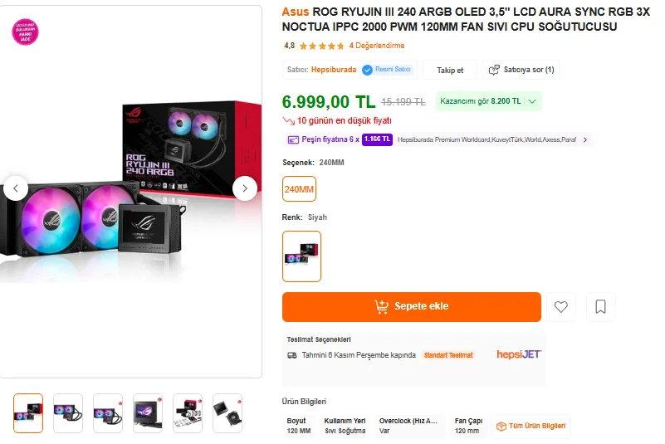The width and height of the screenshot is (665, 444).
Task: Click next image arrow on product photo
Action: point(244,188)
